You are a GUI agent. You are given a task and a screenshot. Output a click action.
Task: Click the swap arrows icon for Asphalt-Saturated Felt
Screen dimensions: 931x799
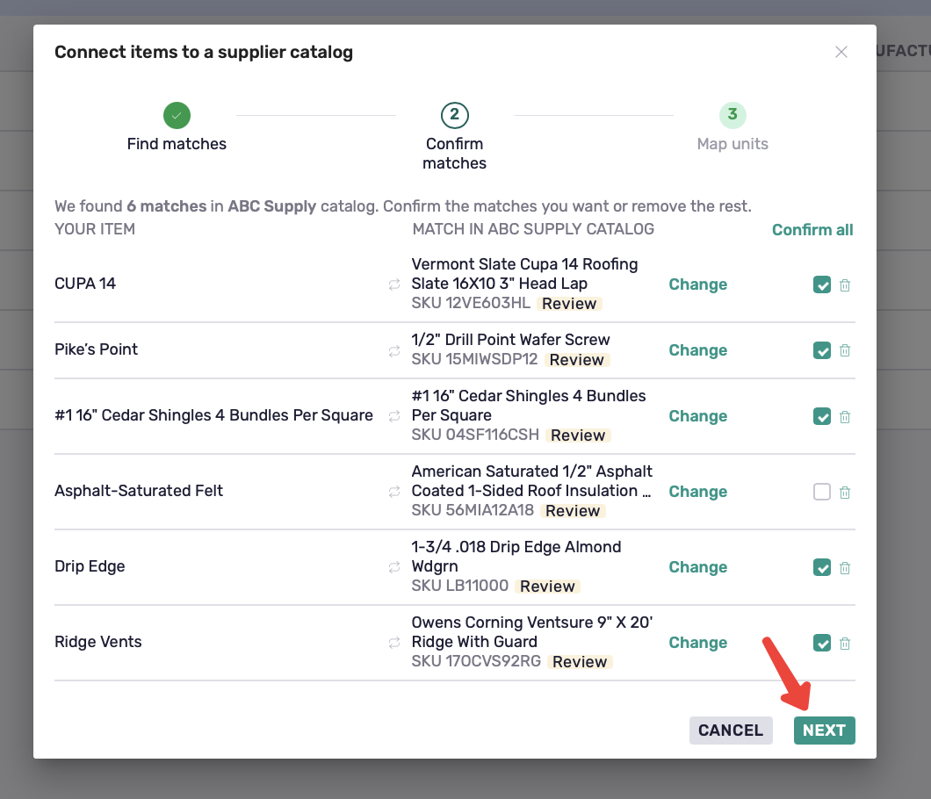[394, 492]
